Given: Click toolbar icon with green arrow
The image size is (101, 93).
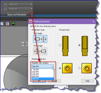Looking at the screenshot, I should pos(2,24).
